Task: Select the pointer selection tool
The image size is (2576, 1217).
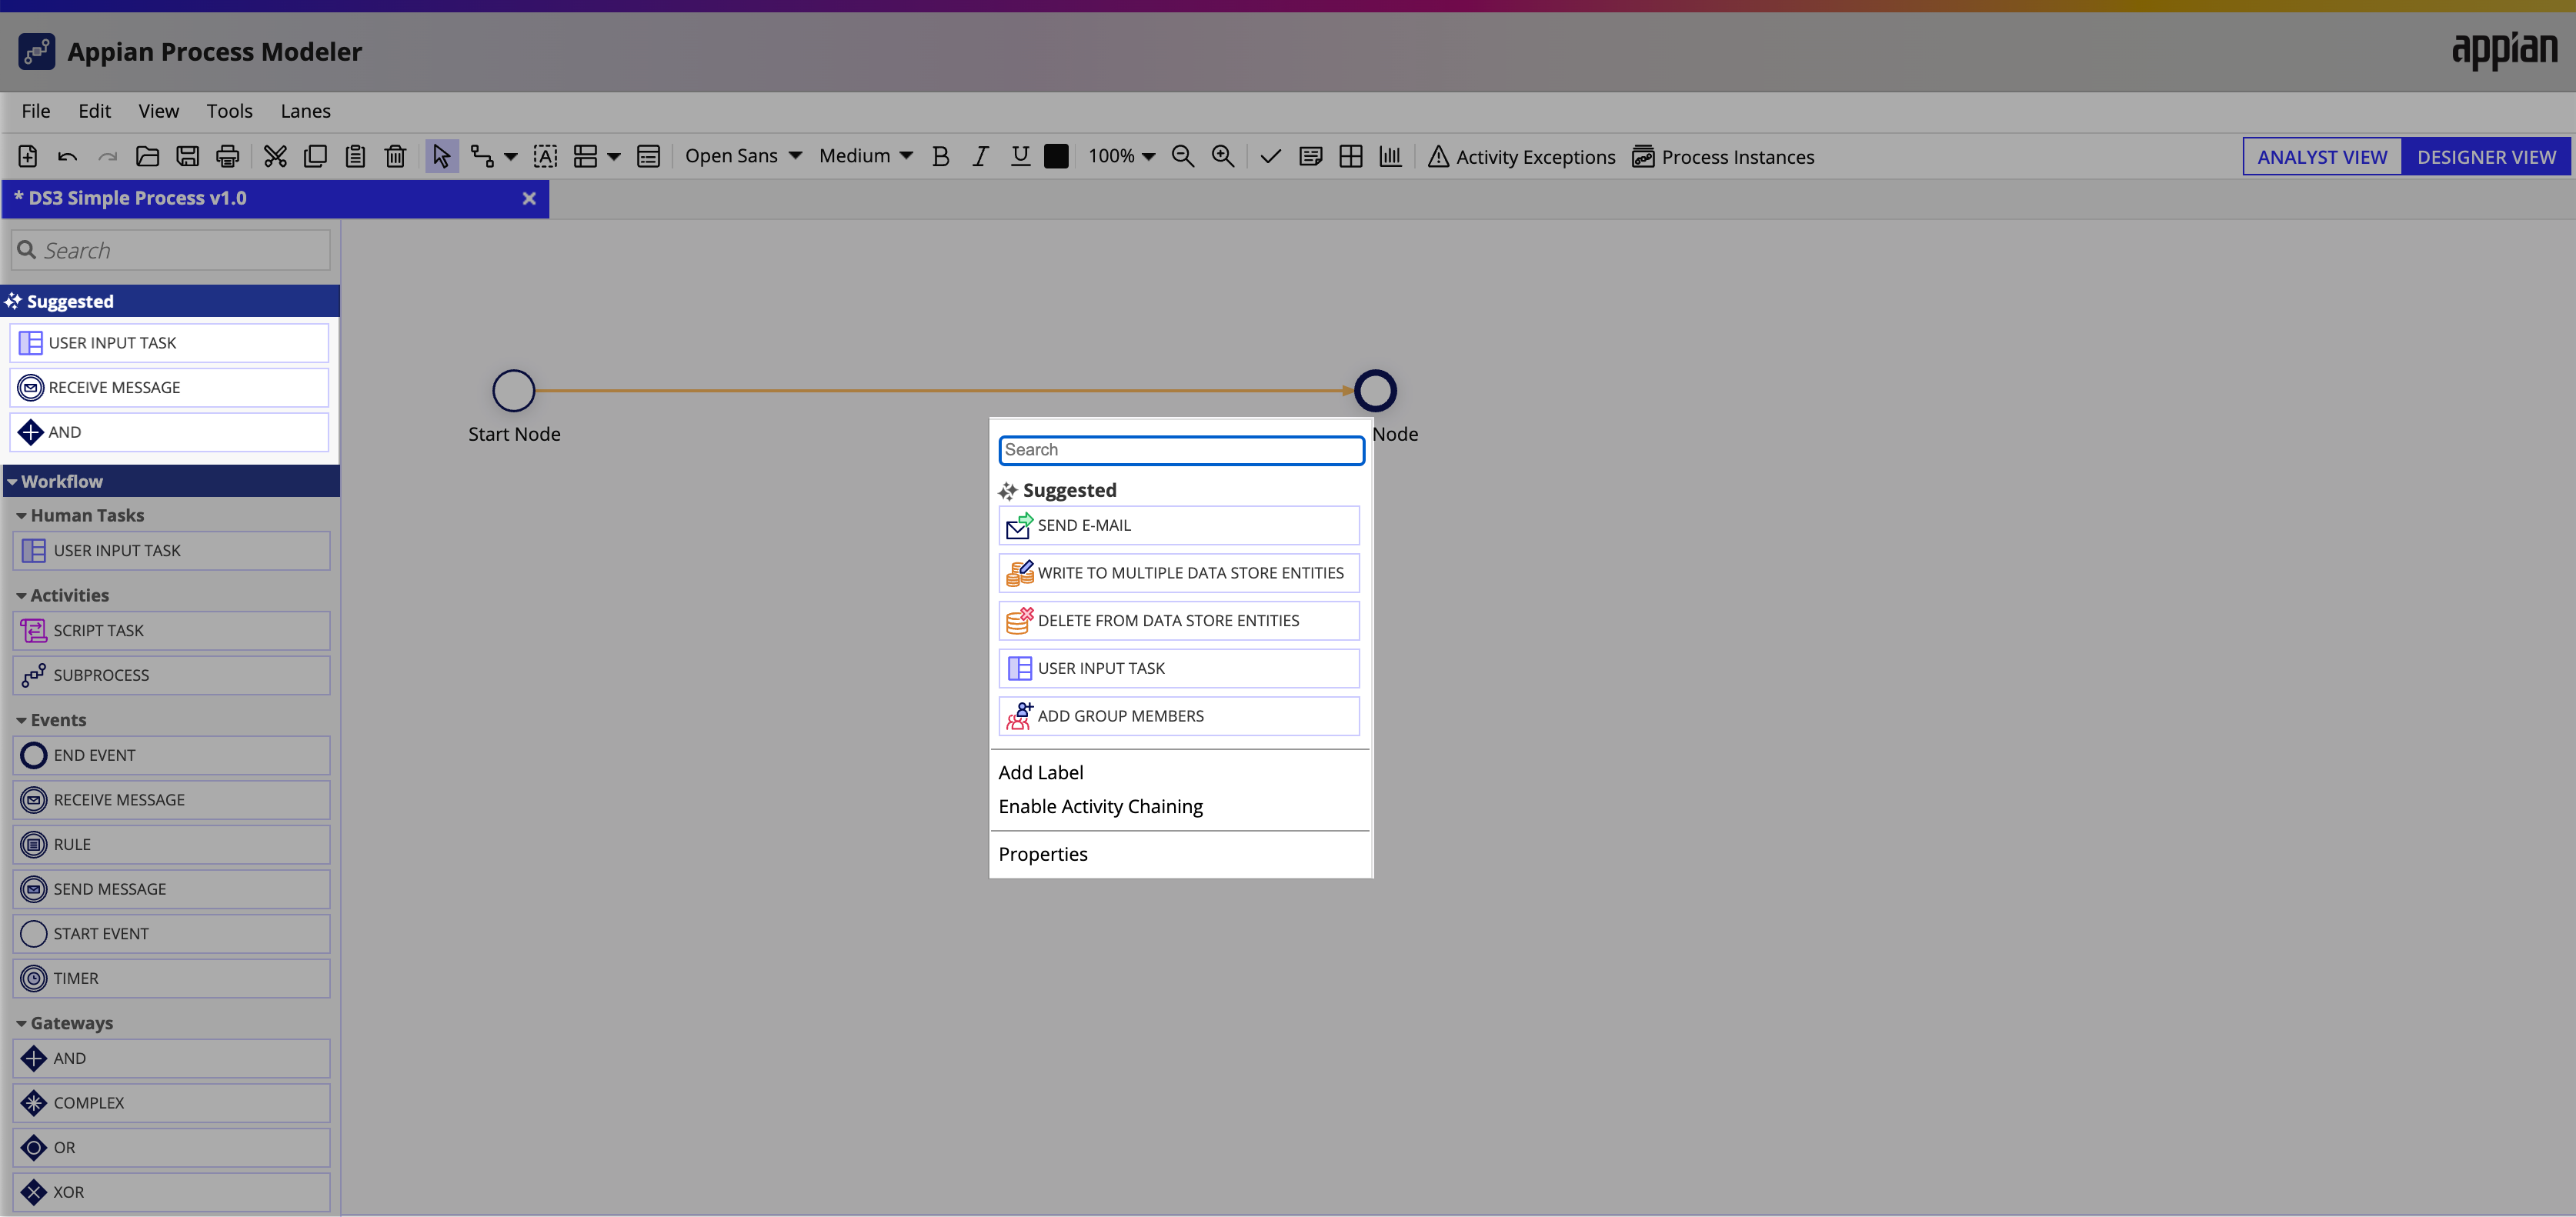Action: pyautogui.click(x=441, y=156)
